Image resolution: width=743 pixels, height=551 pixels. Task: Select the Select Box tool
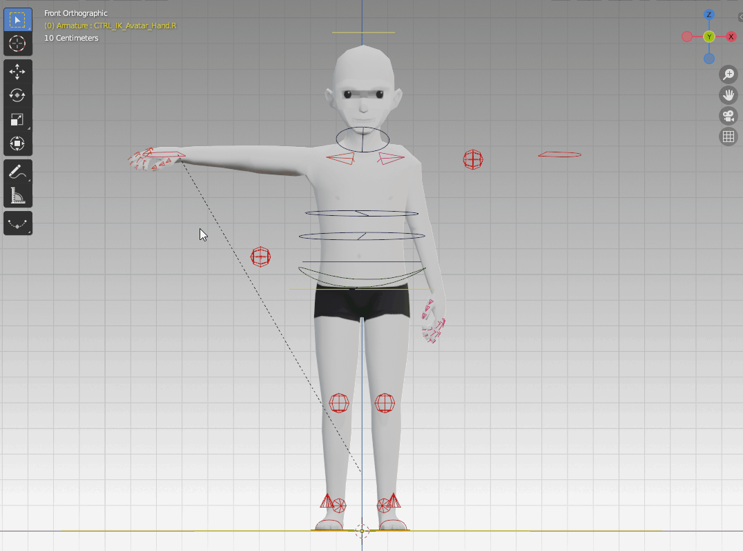(x=17, y=20)
